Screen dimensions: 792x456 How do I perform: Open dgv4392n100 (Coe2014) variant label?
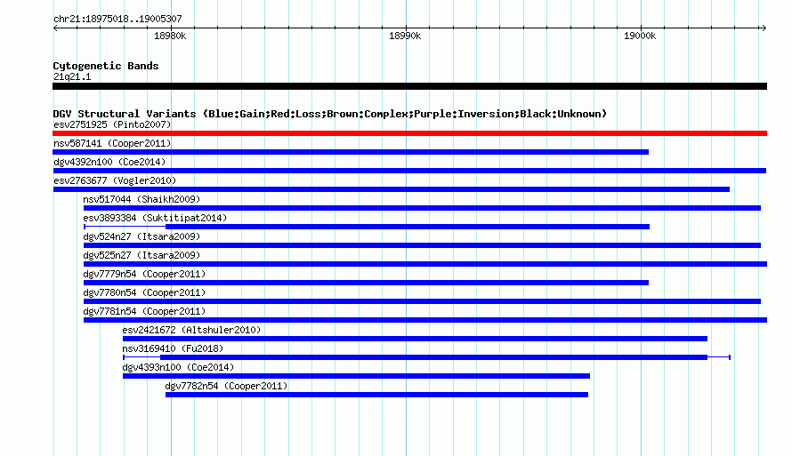click(109, 162)
